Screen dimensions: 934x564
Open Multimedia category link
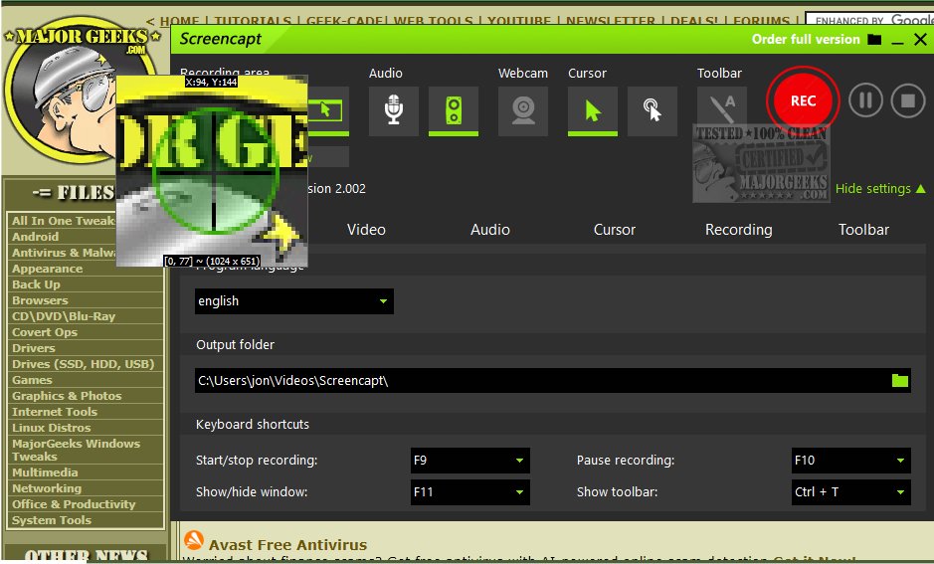[45, 472]
